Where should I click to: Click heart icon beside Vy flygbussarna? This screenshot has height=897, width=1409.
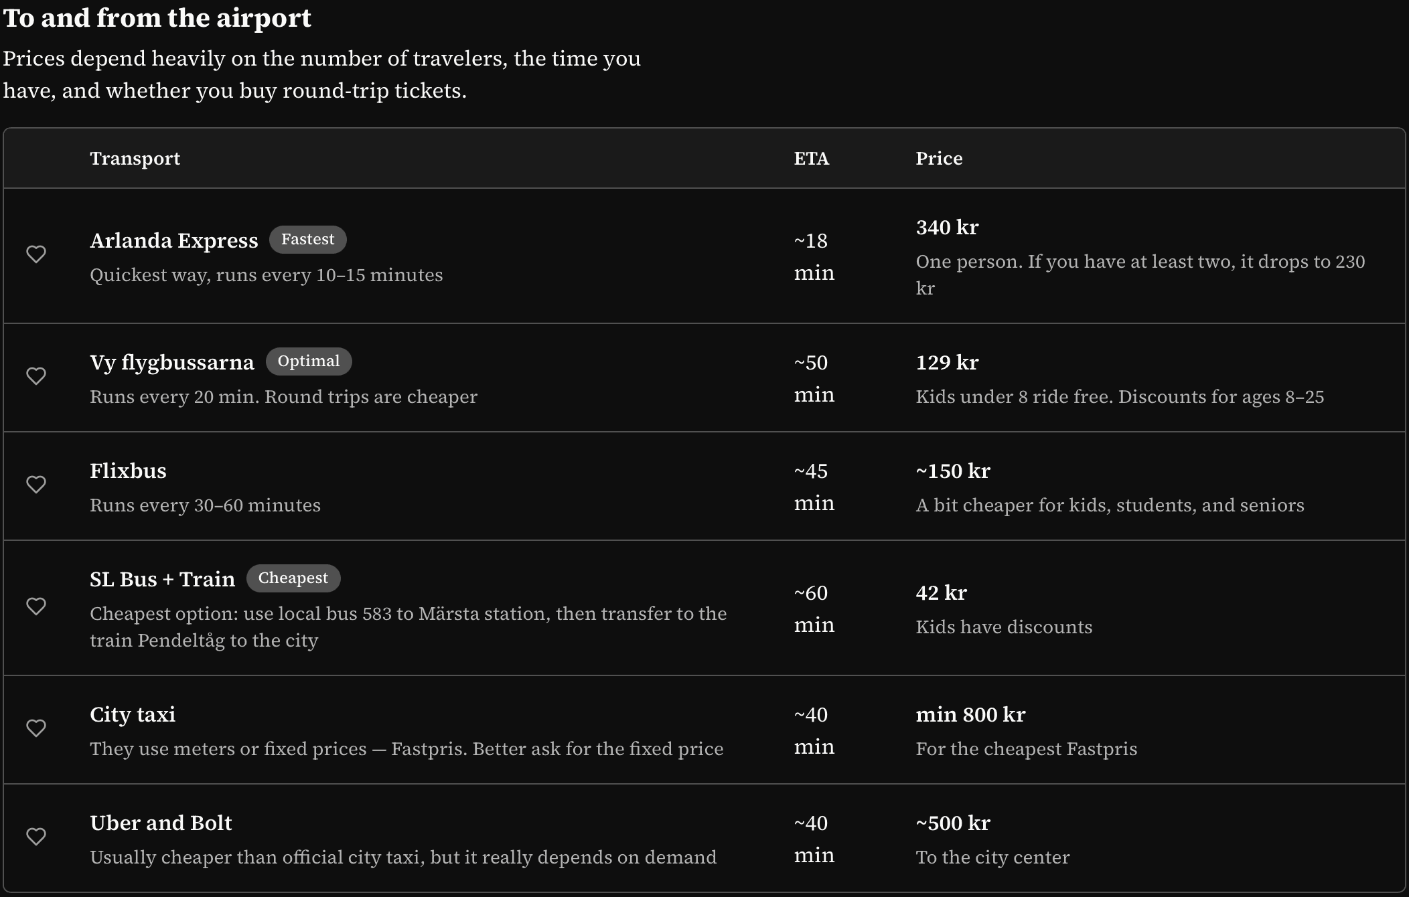pyautogui.click(x=36, y=376)
